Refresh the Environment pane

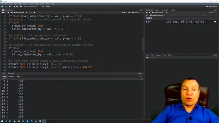(x=216, y=13)
